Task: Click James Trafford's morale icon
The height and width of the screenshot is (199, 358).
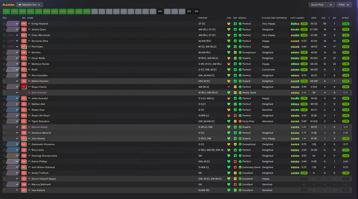Action: (240, 173)
